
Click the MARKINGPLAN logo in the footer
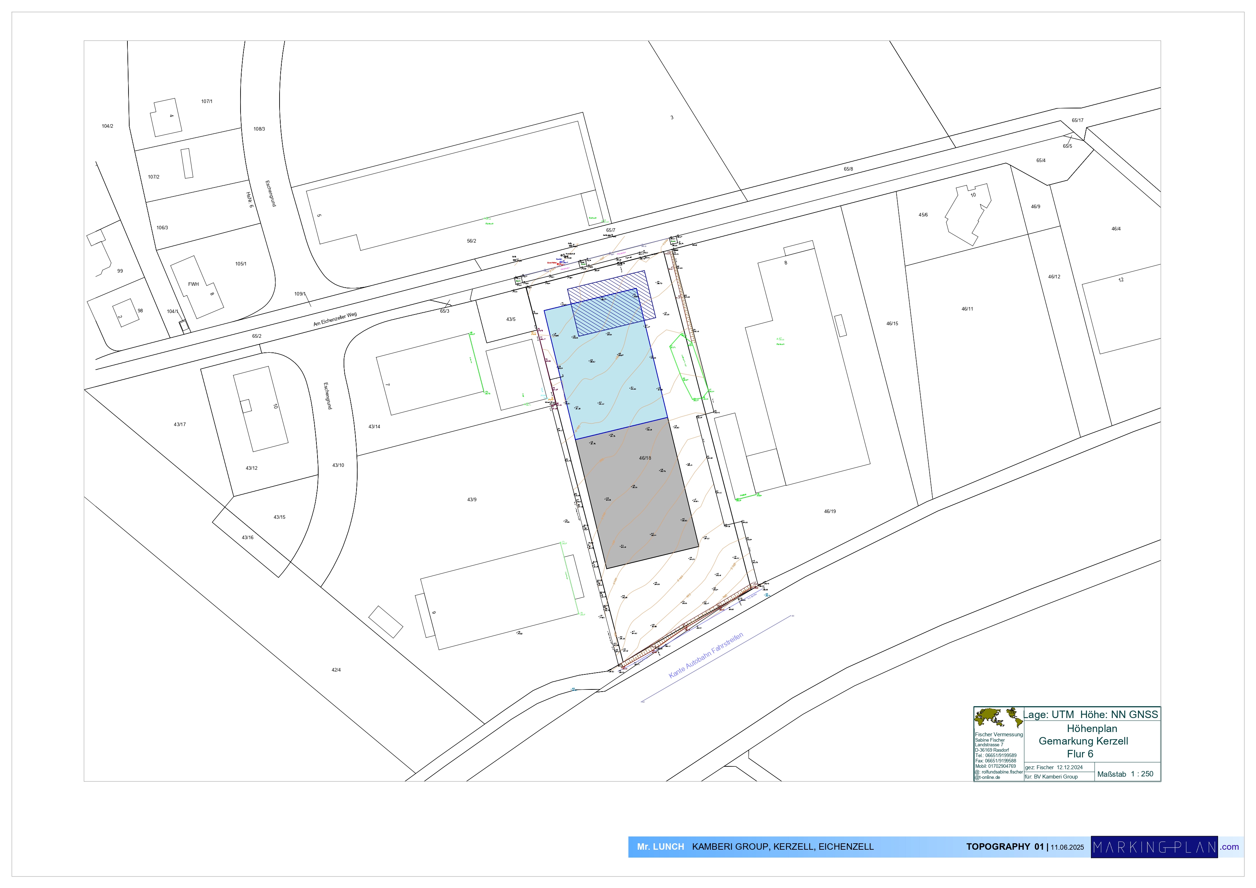(x=1154, y=847)
